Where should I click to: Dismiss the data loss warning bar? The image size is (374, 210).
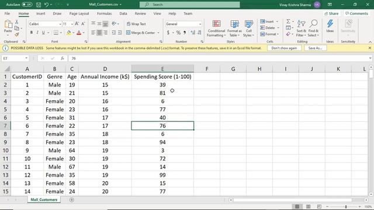370,48
